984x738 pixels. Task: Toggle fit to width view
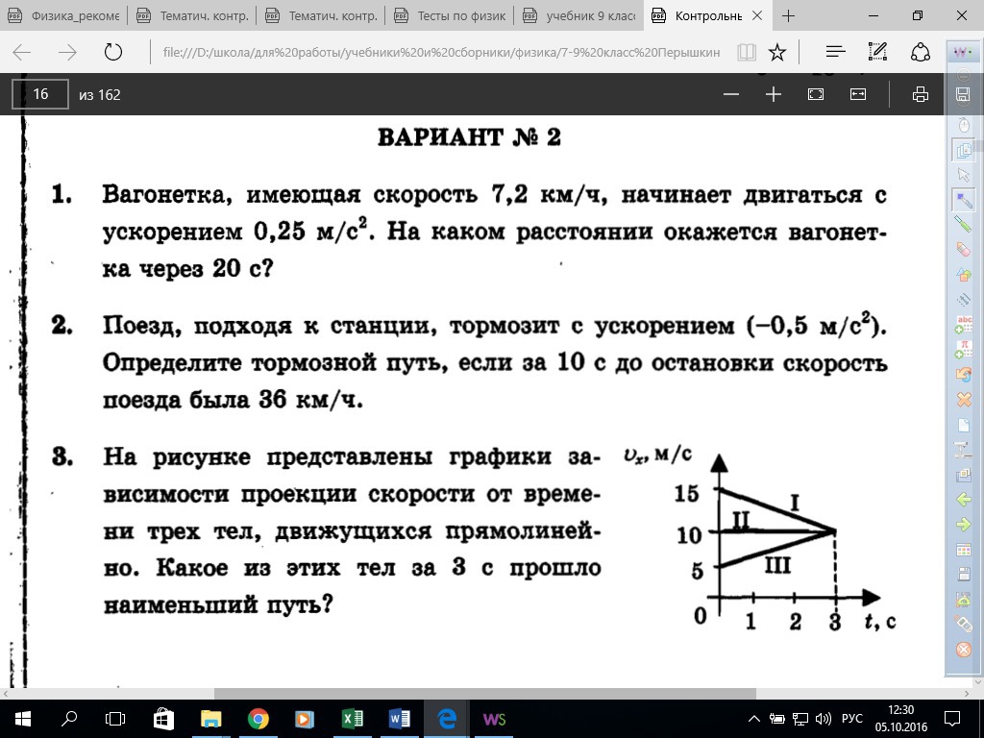click(x=858, y=94)
